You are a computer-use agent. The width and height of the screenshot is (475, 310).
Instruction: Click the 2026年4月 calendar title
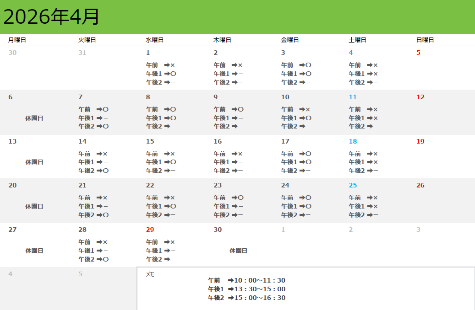51,17
